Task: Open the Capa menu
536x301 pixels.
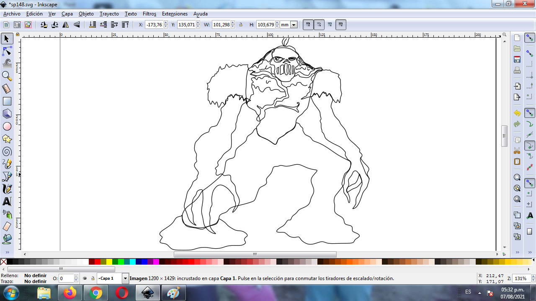Action: click(67, 14)
